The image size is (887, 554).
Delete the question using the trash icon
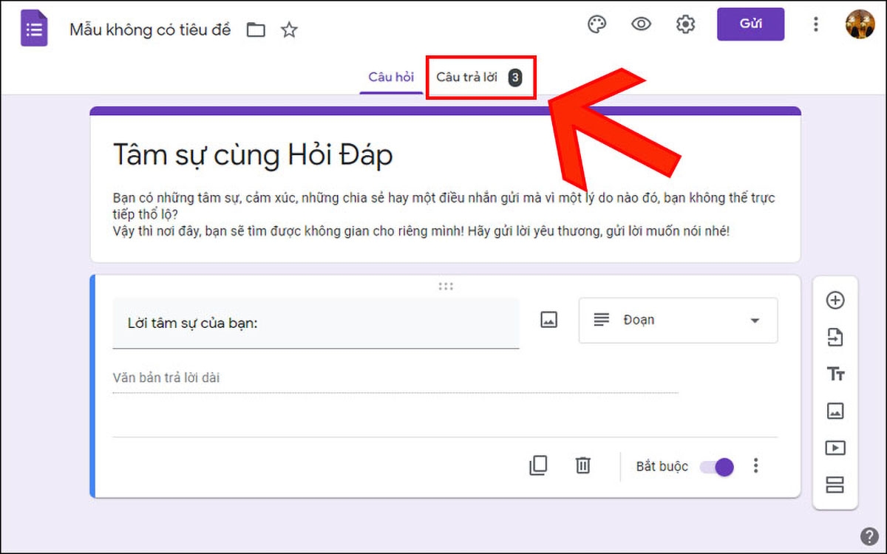(x=583, y=465)
